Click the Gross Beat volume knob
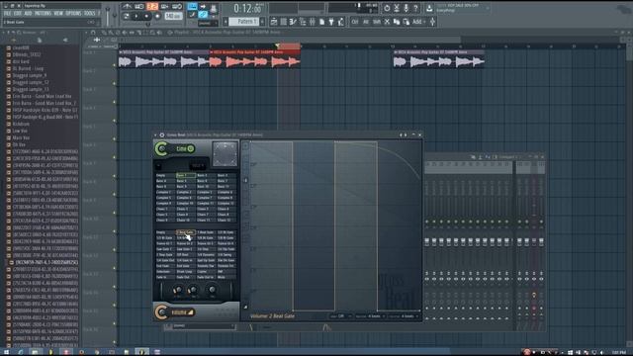633x356 pixels. tap(162, 312)
